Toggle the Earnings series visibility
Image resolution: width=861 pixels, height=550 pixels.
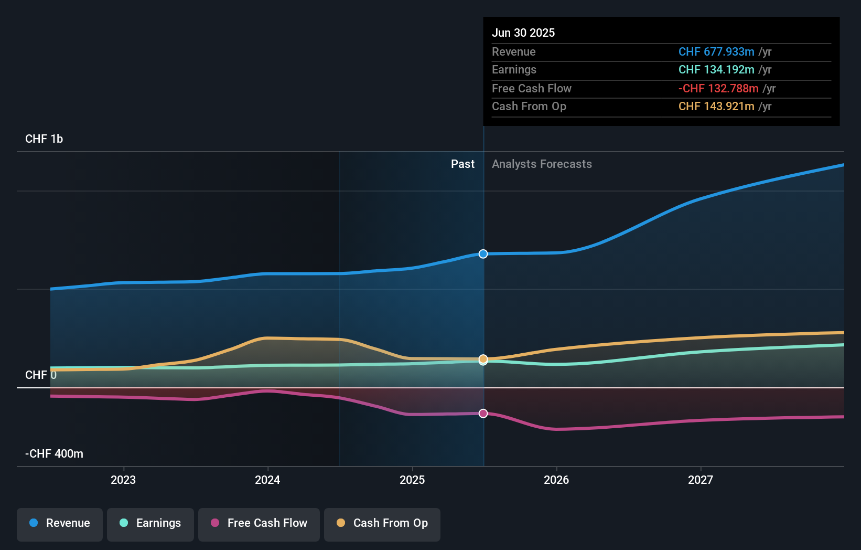[150, 523]
